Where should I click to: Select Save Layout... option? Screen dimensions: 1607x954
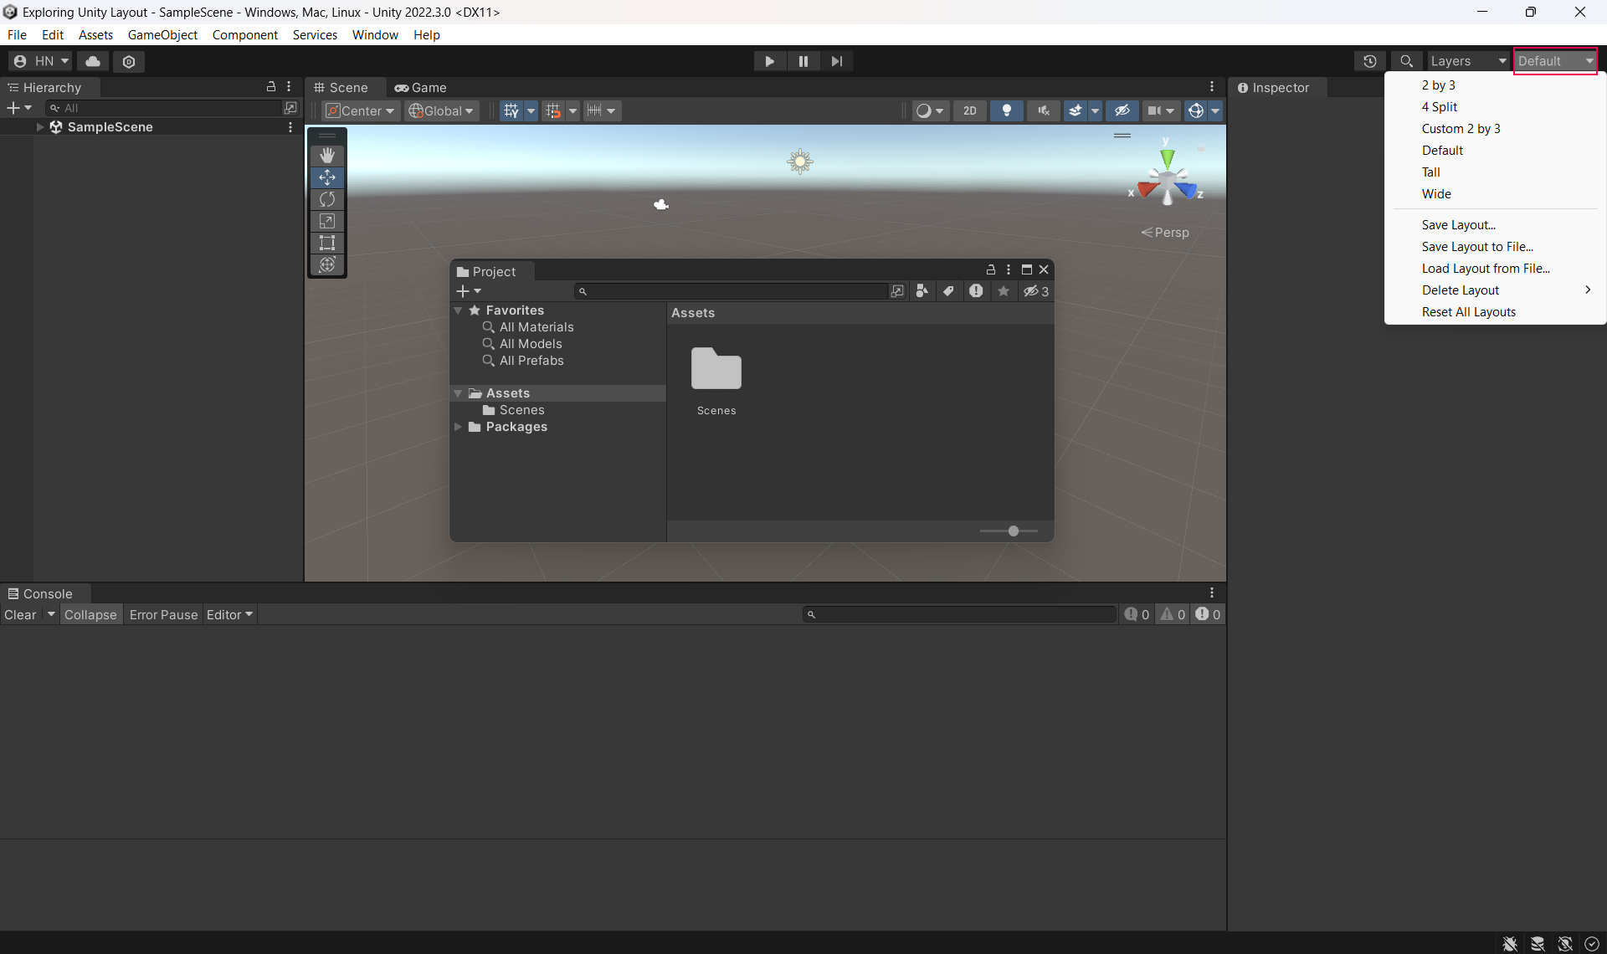[1458, 225]
